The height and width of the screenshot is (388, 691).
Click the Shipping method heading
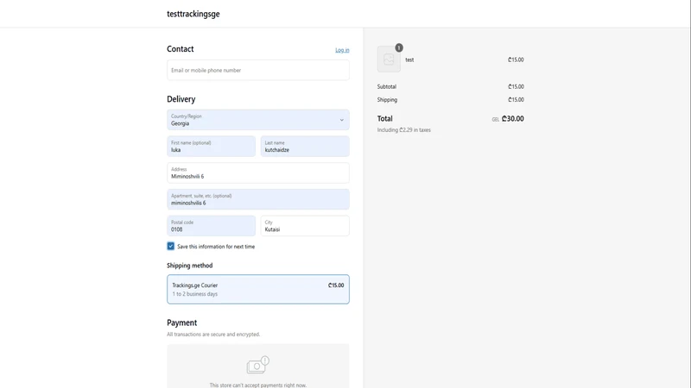click(189, 266)
